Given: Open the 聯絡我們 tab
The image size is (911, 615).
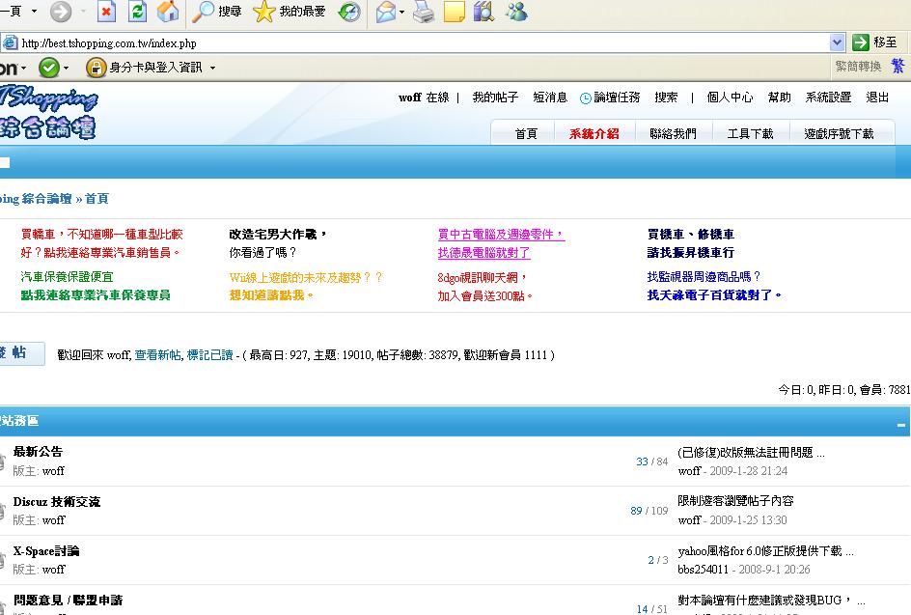Looking at the screenshot, I should pyautogui.click(x=673, y=133).
